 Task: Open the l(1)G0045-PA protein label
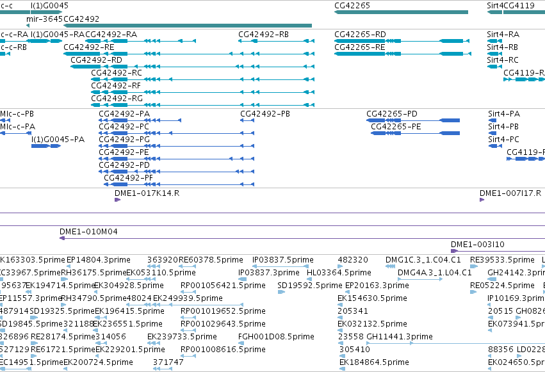[x=58, y=140]
